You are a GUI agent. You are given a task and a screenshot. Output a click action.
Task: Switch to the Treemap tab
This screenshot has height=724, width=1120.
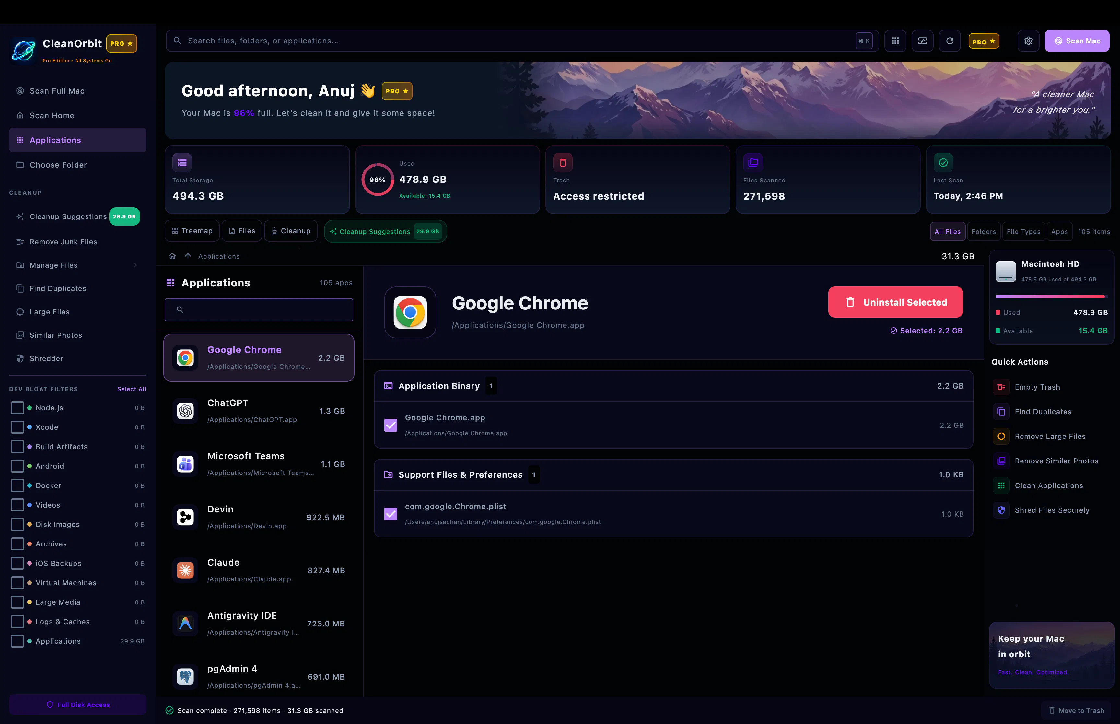[x=192, y=231]
